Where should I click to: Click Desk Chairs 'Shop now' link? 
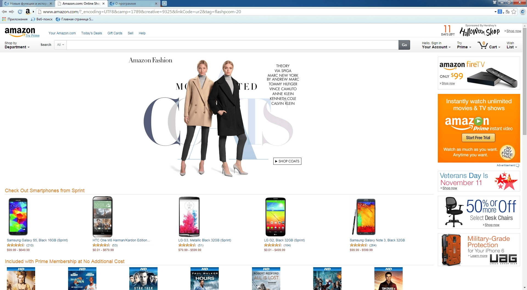click(492, 225)
